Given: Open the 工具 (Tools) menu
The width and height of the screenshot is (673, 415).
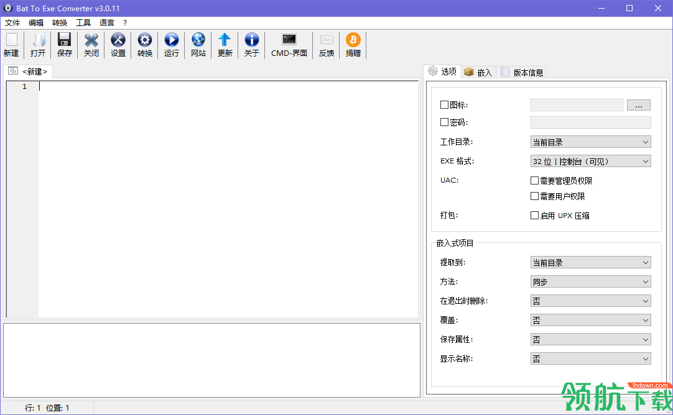Looking at the screenshot, I should point(83,23).
